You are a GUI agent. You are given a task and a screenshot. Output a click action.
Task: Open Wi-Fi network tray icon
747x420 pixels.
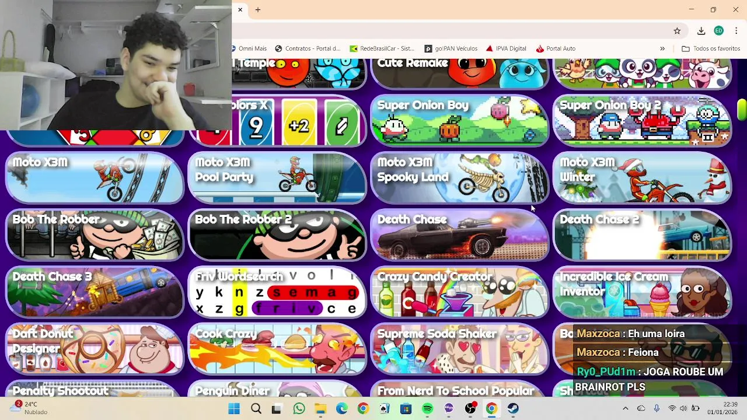(672, 408)
